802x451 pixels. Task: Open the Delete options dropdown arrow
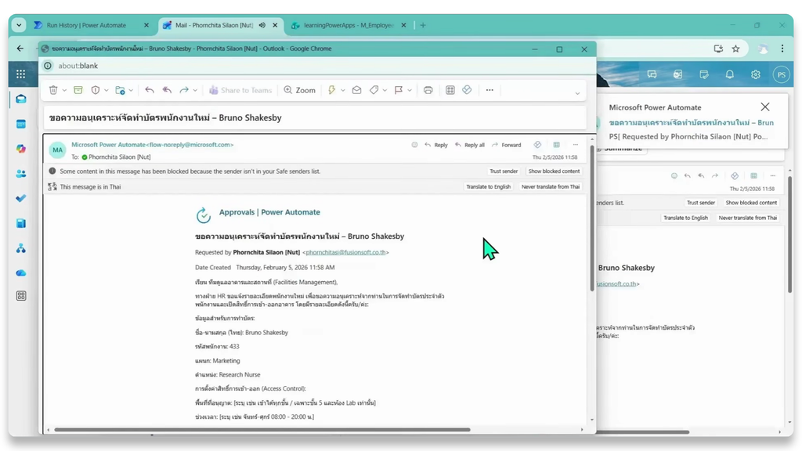click(64, 91)
